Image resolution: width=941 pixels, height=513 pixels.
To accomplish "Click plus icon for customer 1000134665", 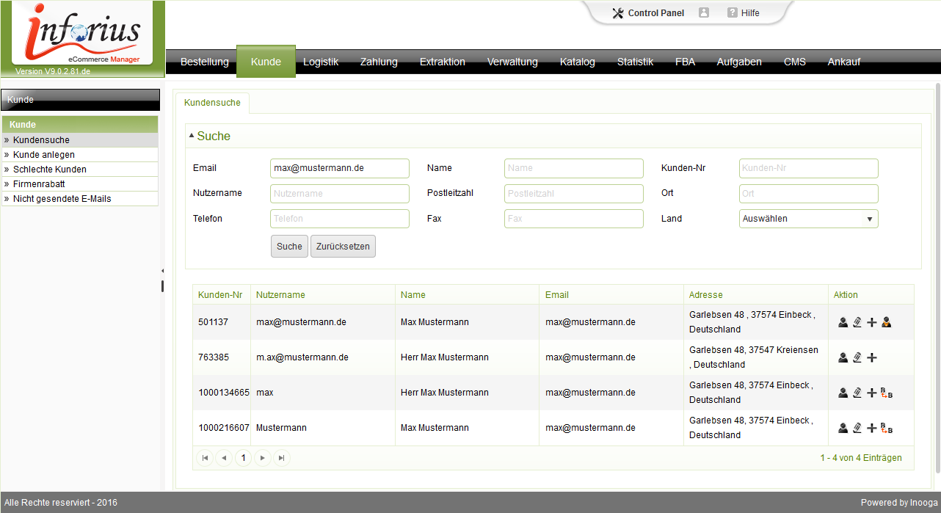I will [871, 393].
